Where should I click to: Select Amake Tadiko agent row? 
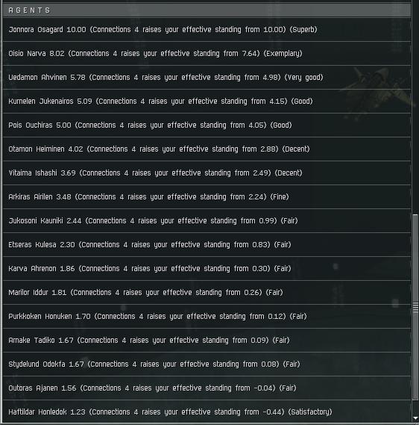coord(207,340)
